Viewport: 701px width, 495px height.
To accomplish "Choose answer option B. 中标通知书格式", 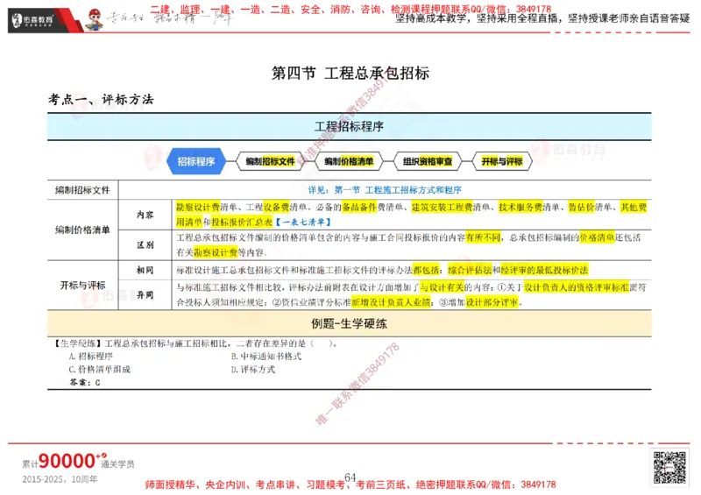I will click(266, 357).
